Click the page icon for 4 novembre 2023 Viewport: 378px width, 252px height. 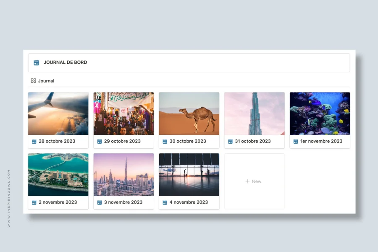click(x=165, y=202)
